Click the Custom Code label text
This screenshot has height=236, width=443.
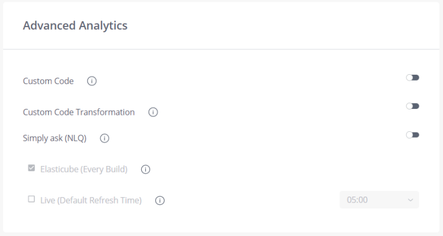tap(48, 81)
